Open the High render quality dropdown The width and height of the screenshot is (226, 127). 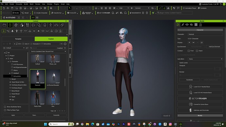click(124, 8)
